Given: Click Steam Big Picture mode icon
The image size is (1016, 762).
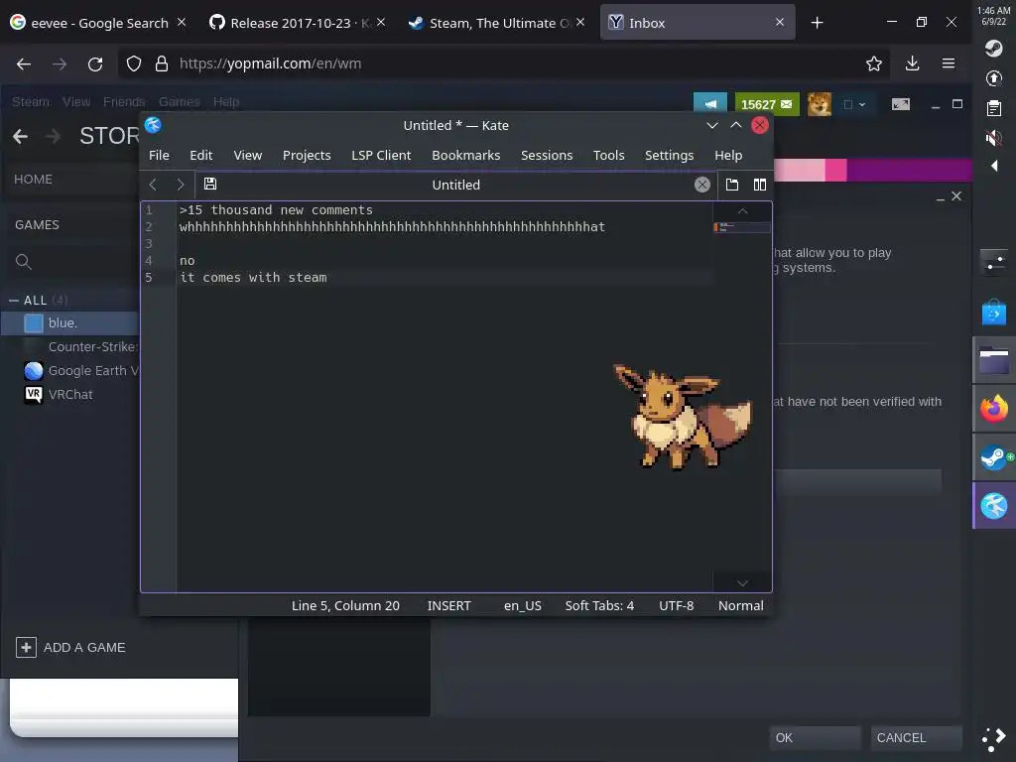Looking at the screenshot, I should [901, 104].
